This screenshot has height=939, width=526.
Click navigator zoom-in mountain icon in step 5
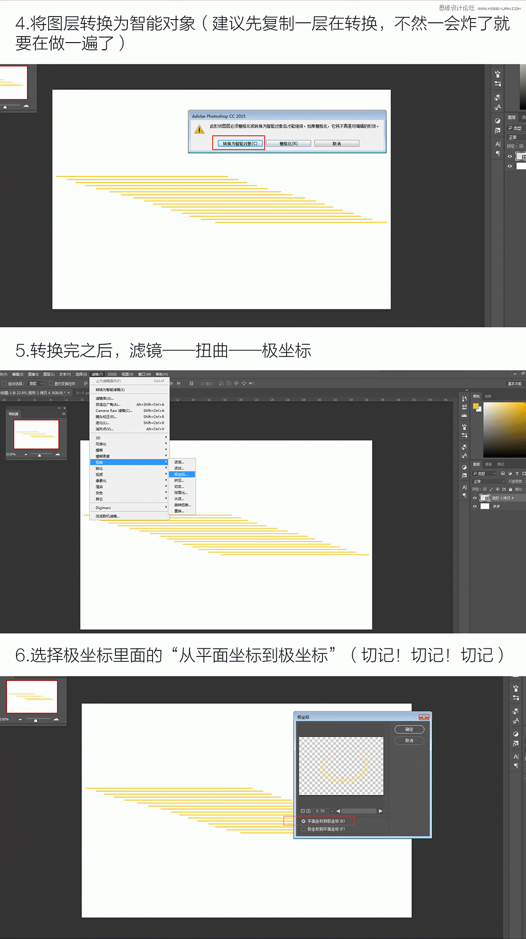point(57,454)
